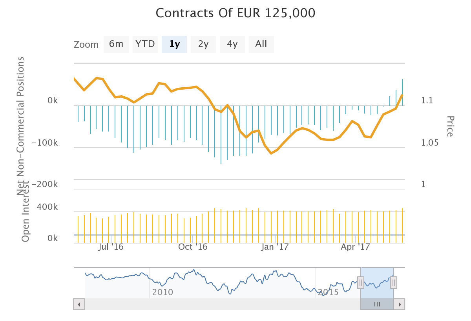Viewport: 471px width, 321px height.
Task: Click the empty scrollbar track left of thumb
Action: pos(220,304)
